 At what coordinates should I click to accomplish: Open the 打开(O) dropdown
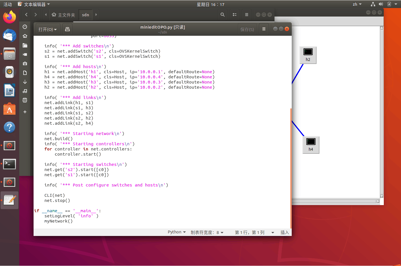[48, 29]
